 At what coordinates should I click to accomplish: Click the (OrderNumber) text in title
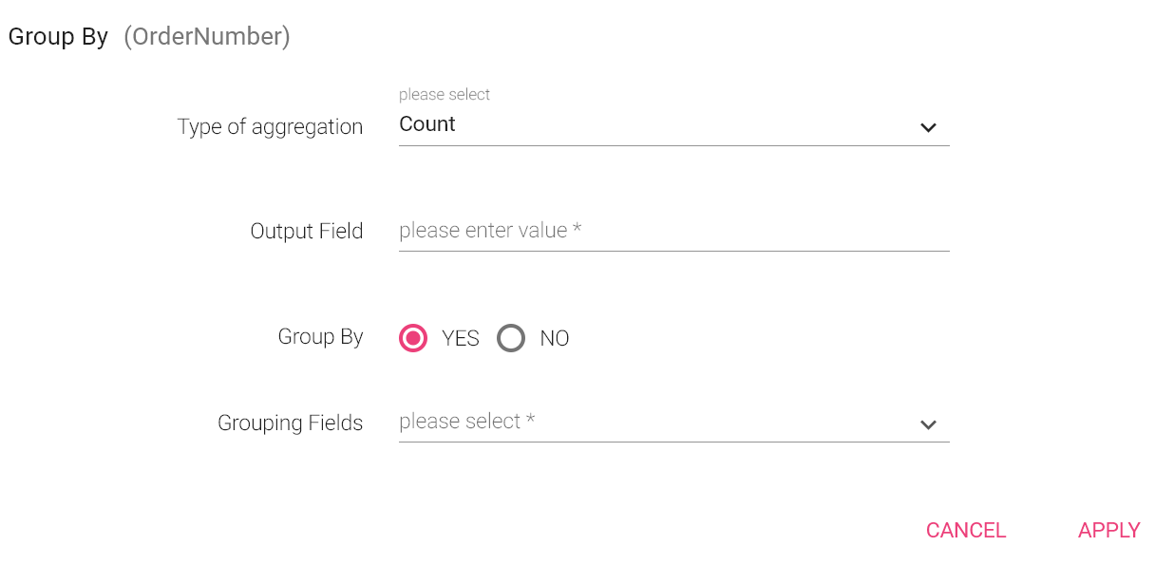(207, 37)
